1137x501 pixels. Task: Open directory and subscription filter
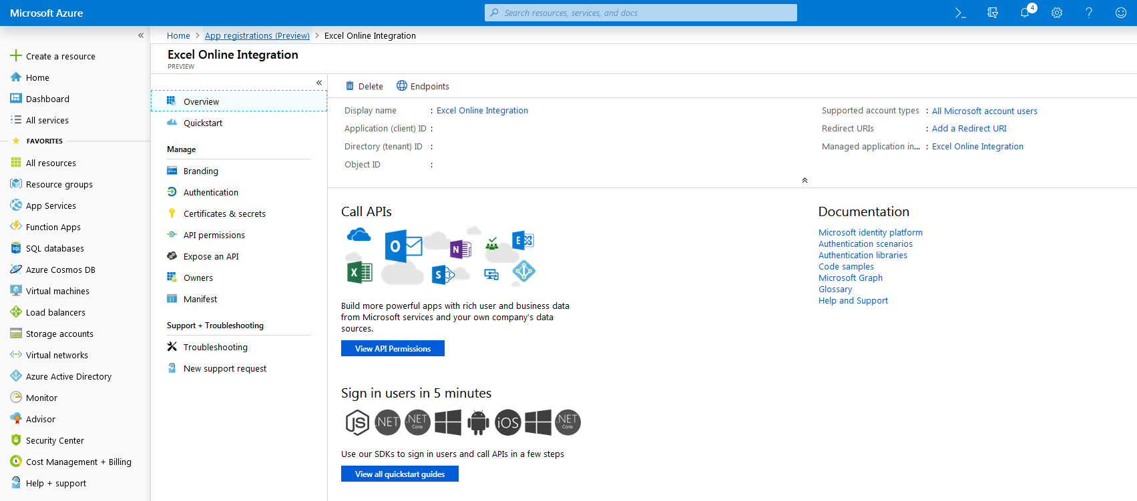[x=993, y=13]
